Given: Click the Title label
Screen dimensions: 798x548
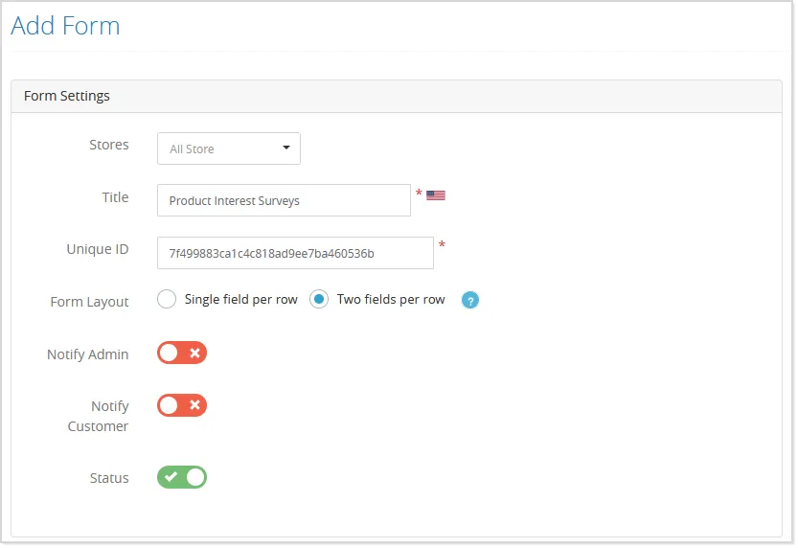Looking at the screenshot, I should tap(116, 197).
